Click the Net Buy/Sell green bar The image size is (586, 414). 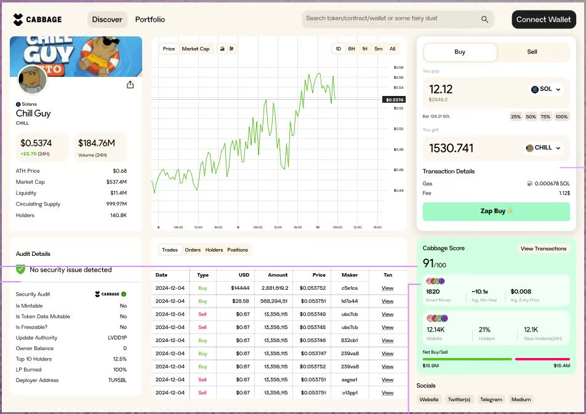[467, 359]
